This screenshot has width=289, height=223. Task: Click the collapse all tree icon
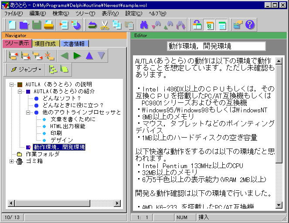coord(64,69)
